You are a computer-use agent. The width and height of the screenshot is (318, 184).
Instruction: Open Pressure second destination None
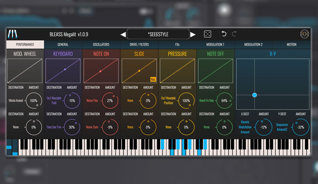[169, 127]
